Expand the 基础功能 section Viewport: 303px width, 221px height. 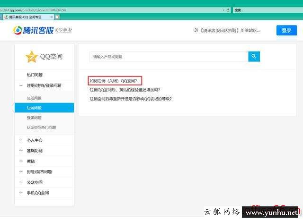tap(21, 151)
